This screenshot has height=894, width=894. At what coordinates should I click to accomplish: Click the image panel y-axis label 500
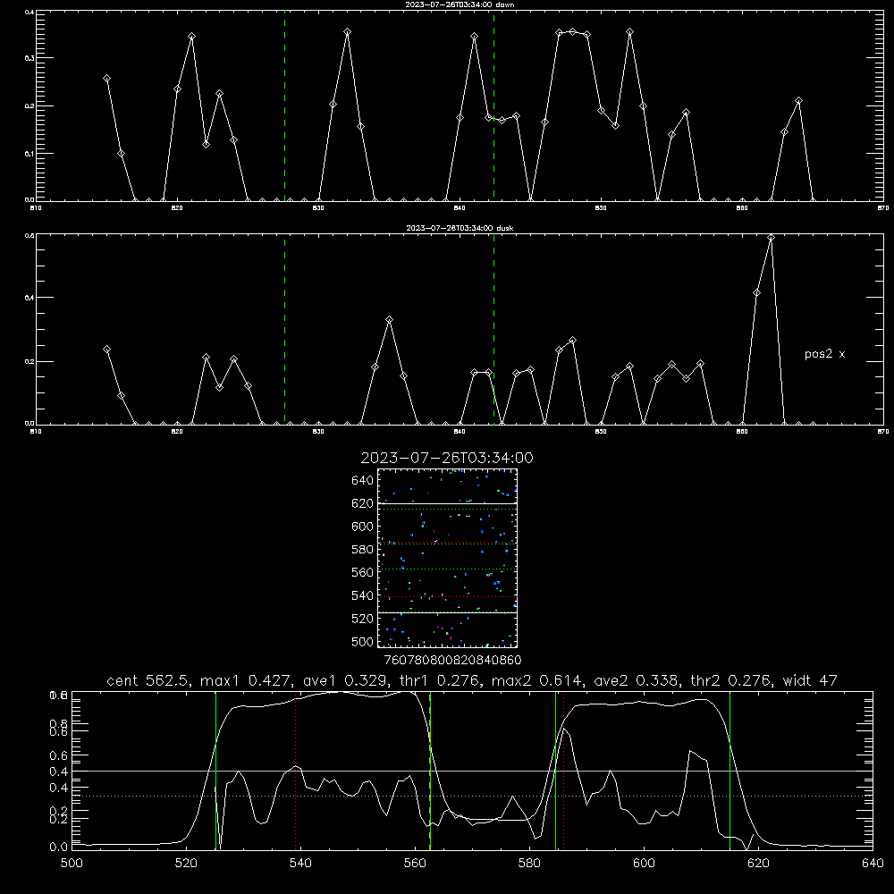[363, 641]
